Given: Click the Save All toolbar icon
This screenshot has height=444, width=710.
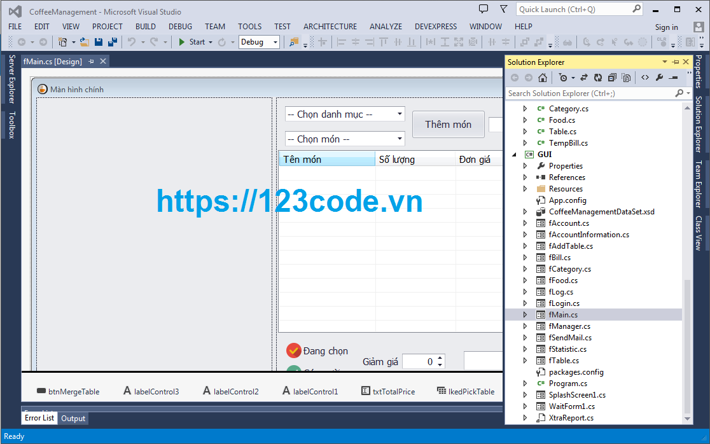Looking at the screenshot, I should click(113, 41).
